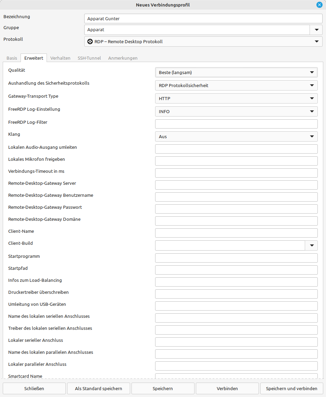Click the RDP protocol icon in Protokoll field
This screenshot has height=397, width=326.
[90, 41]
